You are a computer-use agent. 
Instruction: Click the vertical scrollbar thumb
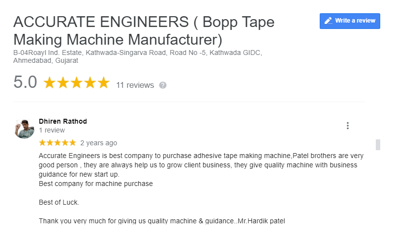coord(378,144)
